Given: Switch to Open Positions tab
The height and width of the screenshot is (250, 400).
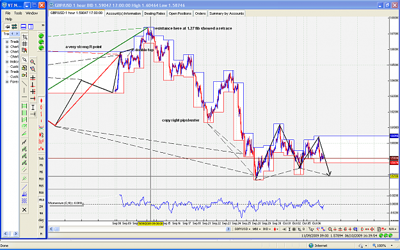Looking at the screenshot, I should tap(180, 13).
